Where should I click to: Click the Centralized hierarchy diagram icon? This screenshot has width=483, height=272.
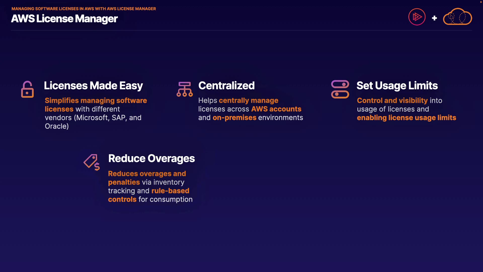click(185, 89)
